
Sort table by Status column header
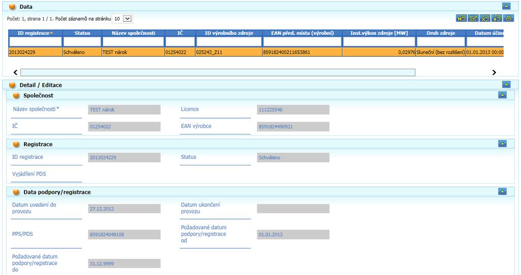point(82,33)
